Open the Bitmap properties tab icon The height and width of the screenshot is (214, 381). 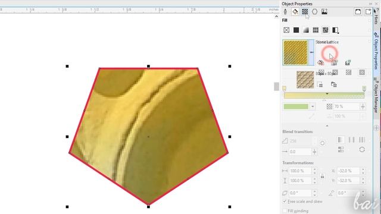[x=324, y=11]
